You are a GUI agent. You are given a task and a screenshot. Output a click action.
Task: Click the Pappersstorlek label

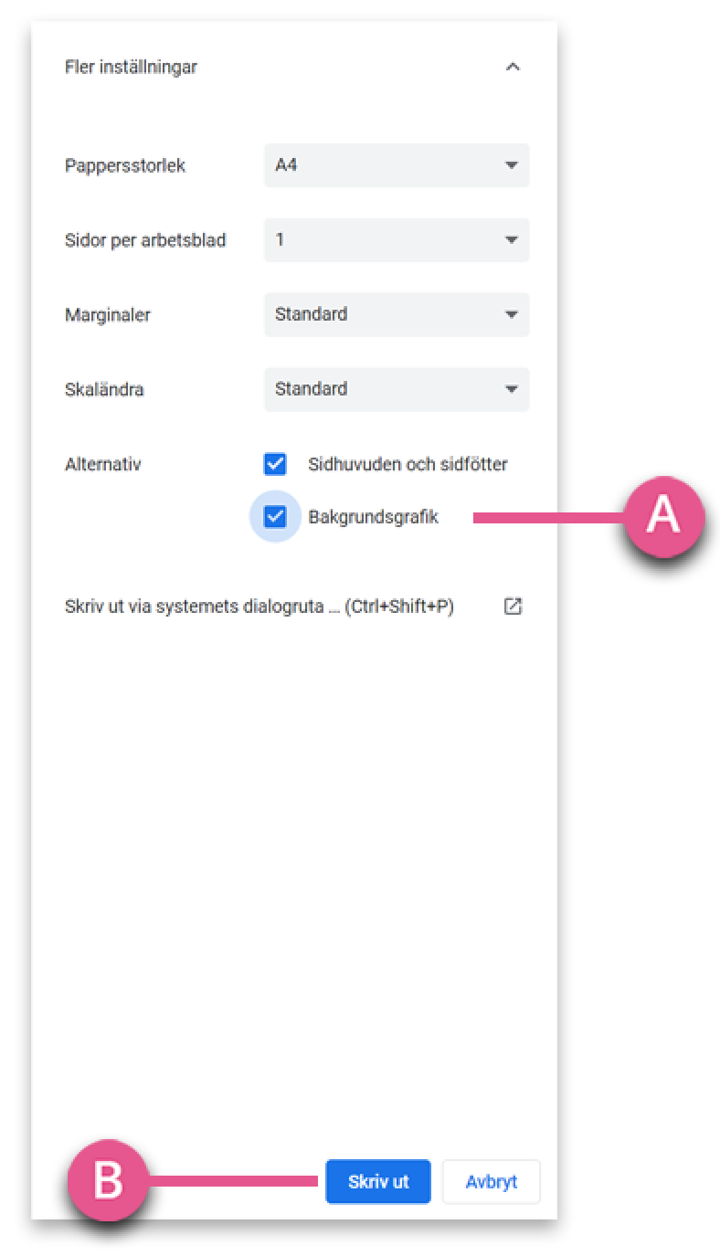pos(125,166)
